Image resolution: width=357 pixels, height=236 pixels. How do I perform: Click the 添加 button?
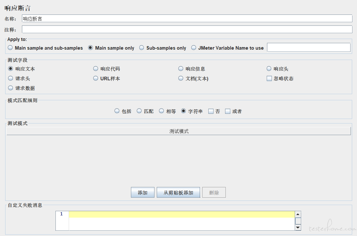coord(143,192)
